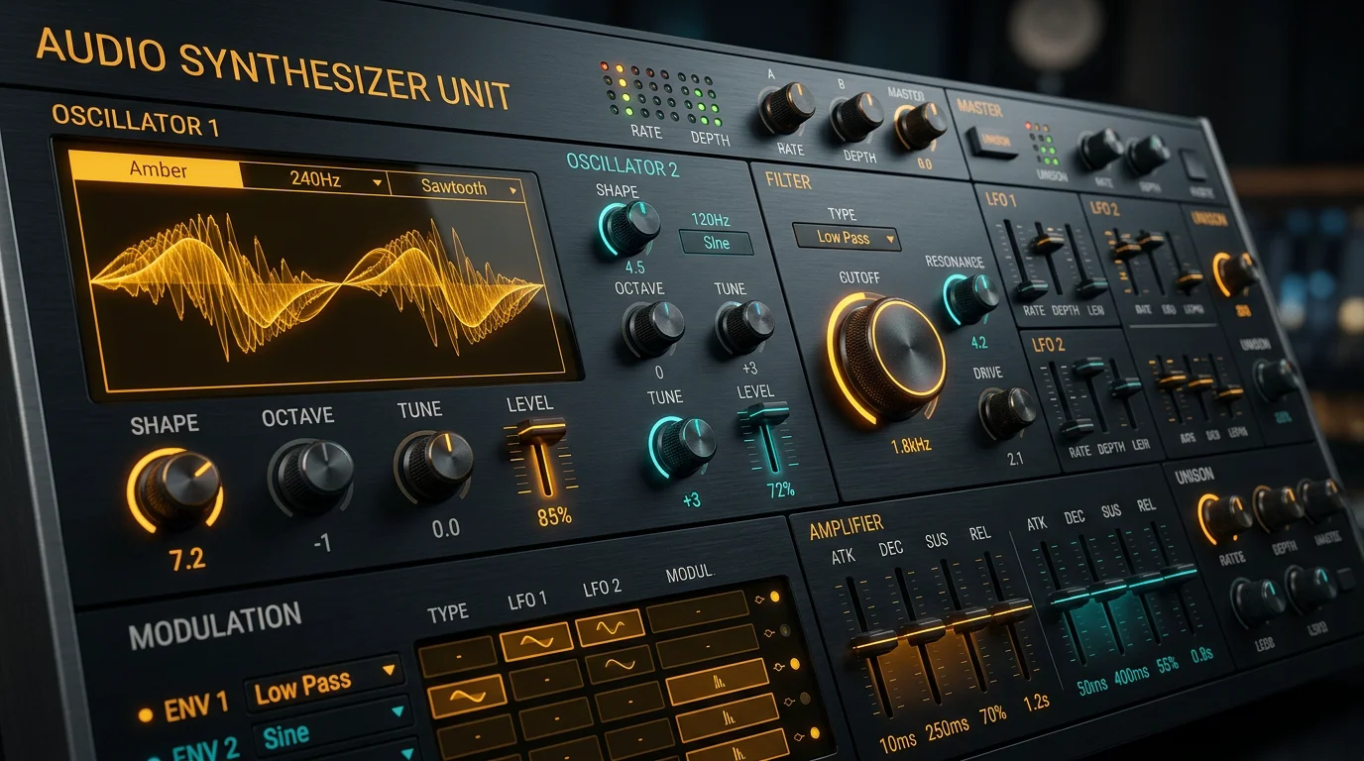Screen dimensions: 1364x761
Task: Click the small square button in the bottom UNISON section
Action: click(x=1344, y=580)
